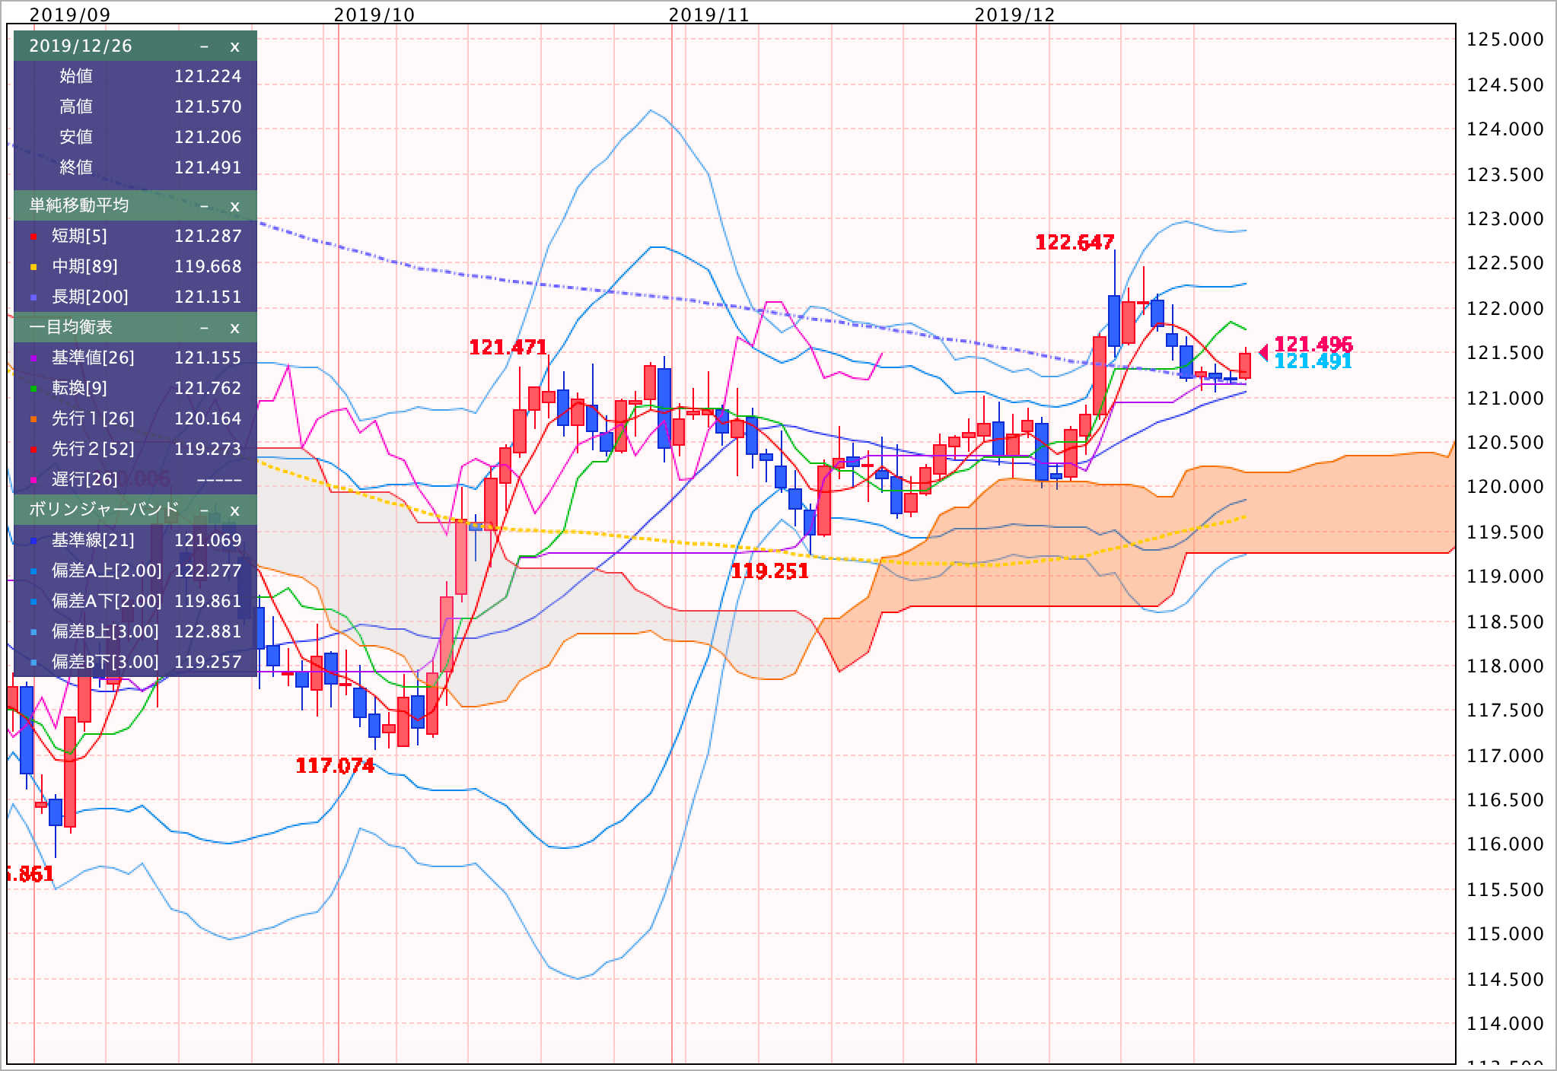Screen dimensions: 1557x1071
Task: Click the 長期[200] value 121.151
Action: pyautogui.click(x=208, y=297)
